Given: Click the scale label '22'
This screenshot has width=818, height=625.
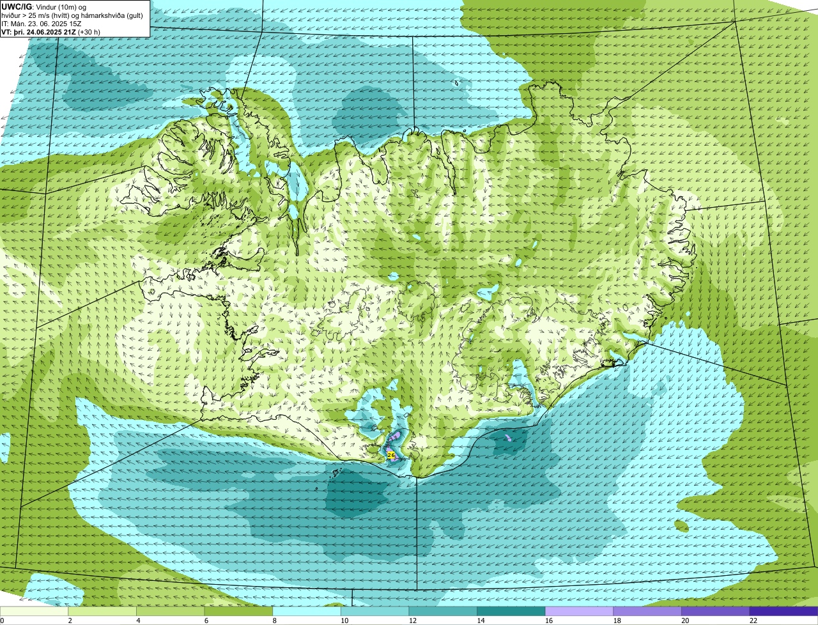Looking at the screenshot, I should tap(753, 621).
